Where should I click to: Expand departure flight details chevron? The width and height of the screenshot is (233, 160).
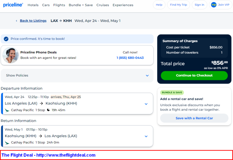[x=146, y=104]
